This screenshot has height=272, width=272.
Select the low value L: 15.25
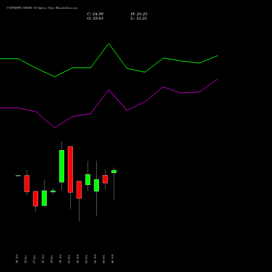(x=139, y=18)
